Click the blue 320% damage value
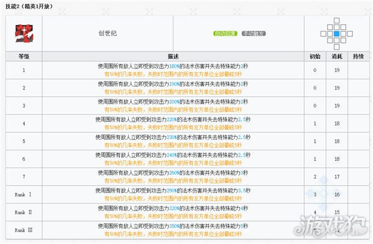Viewport: 373px width, 244px height. point(174,209)
